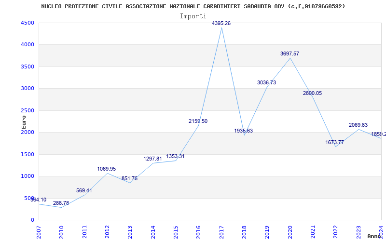Click the Importi chart subtitle

pos(193,16)
